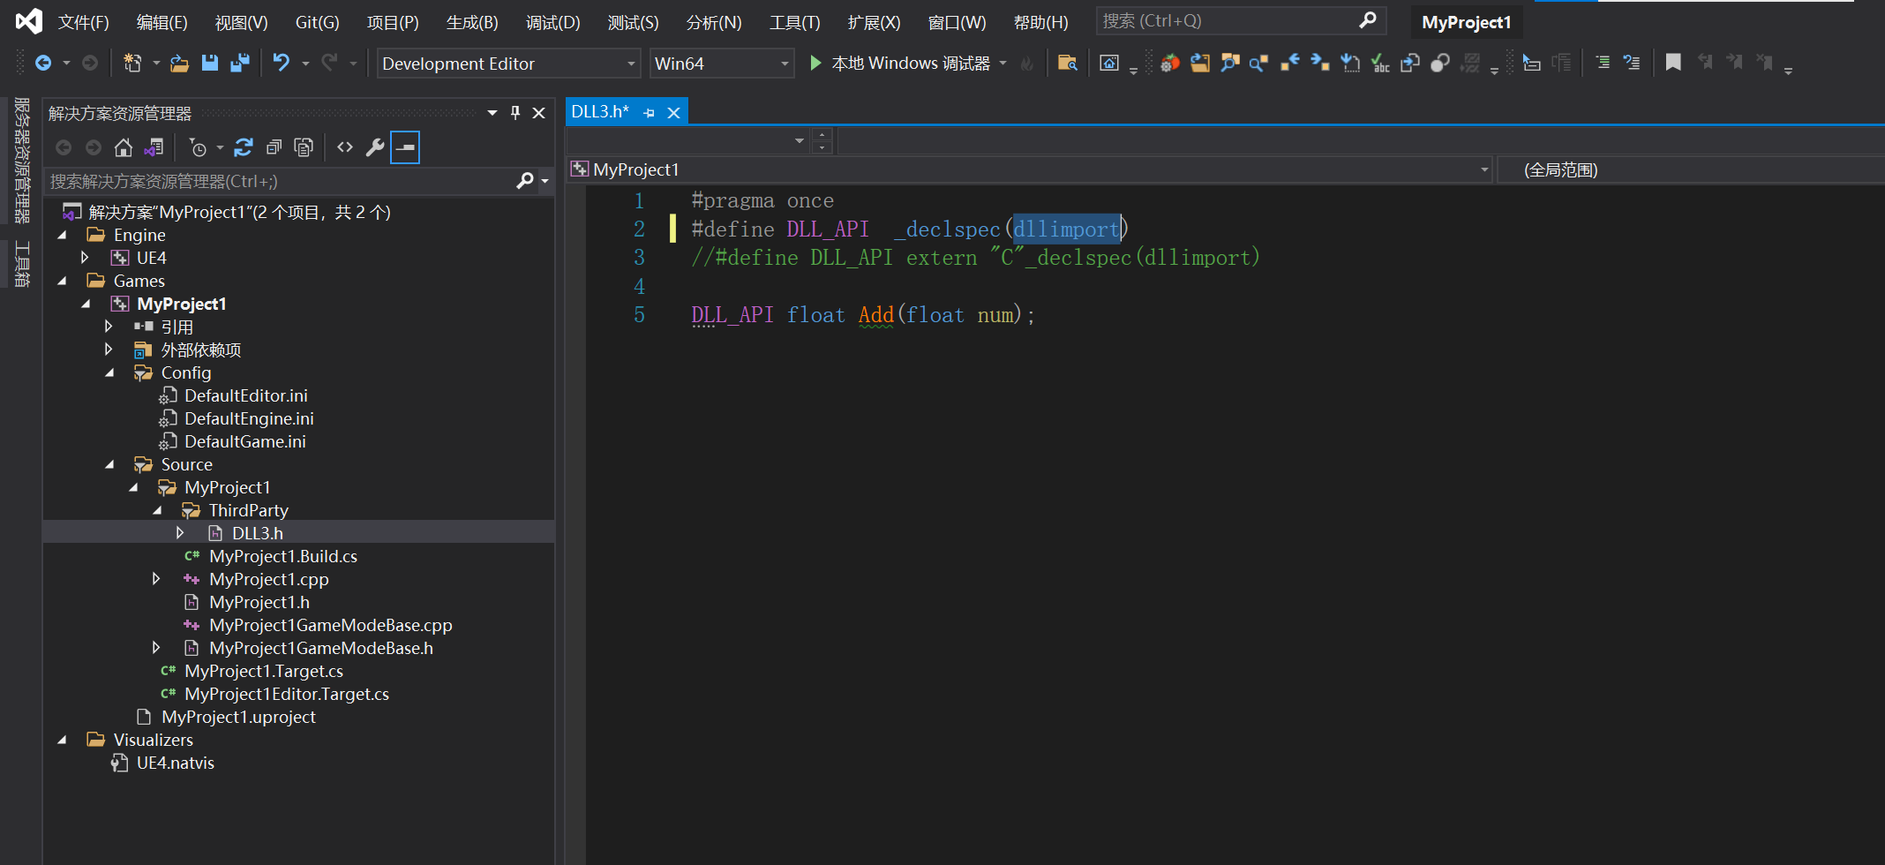Image resolution: width=1885 pixels, height=865 pixels.
Task: Refresh the Solution Explorer
Action: 244,147
